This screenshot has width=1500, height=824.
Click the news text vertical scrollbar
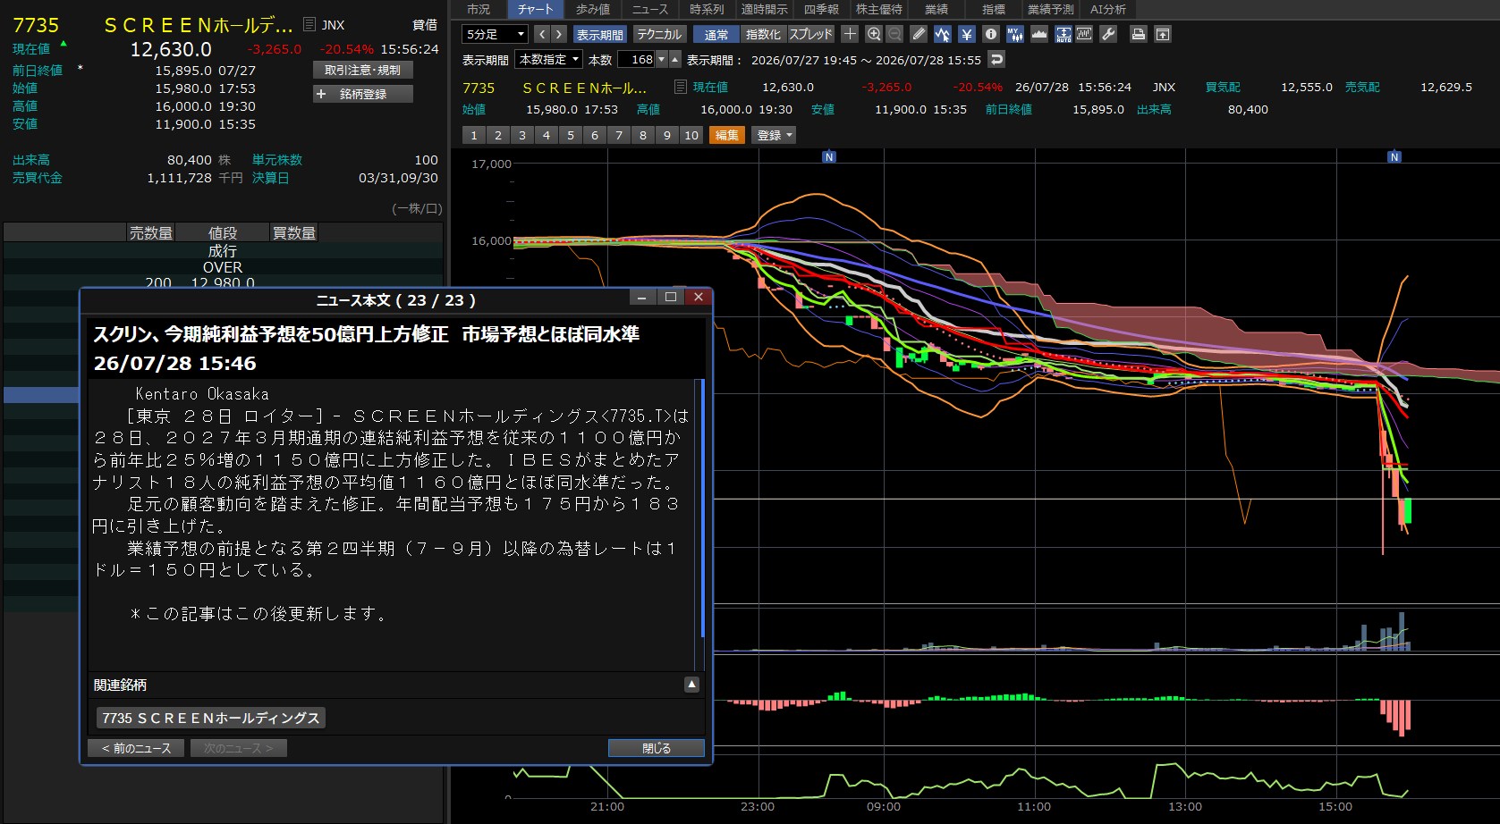(x=701, y=509)
